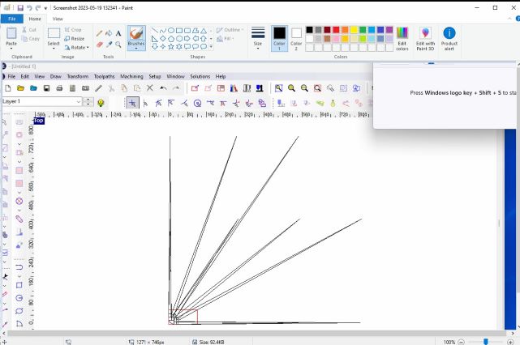
Task: Open the shape Outline dropdown
Action: [230, 30]
